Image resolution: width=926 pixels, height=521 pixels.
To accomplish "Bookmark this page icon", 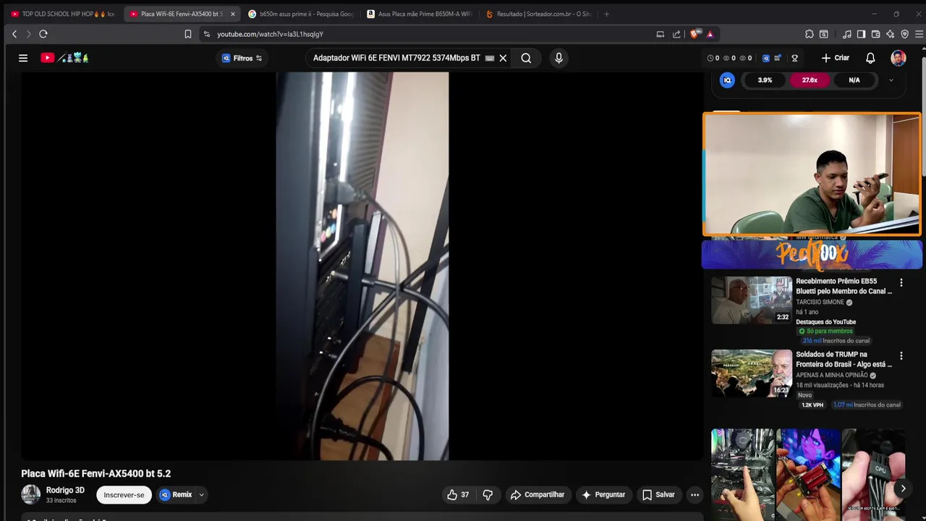I will click(188, 34).
